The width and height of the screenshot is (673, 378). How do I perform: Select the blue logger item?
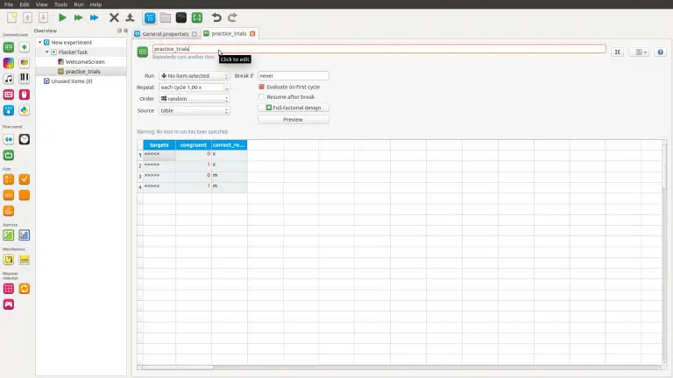9,110
